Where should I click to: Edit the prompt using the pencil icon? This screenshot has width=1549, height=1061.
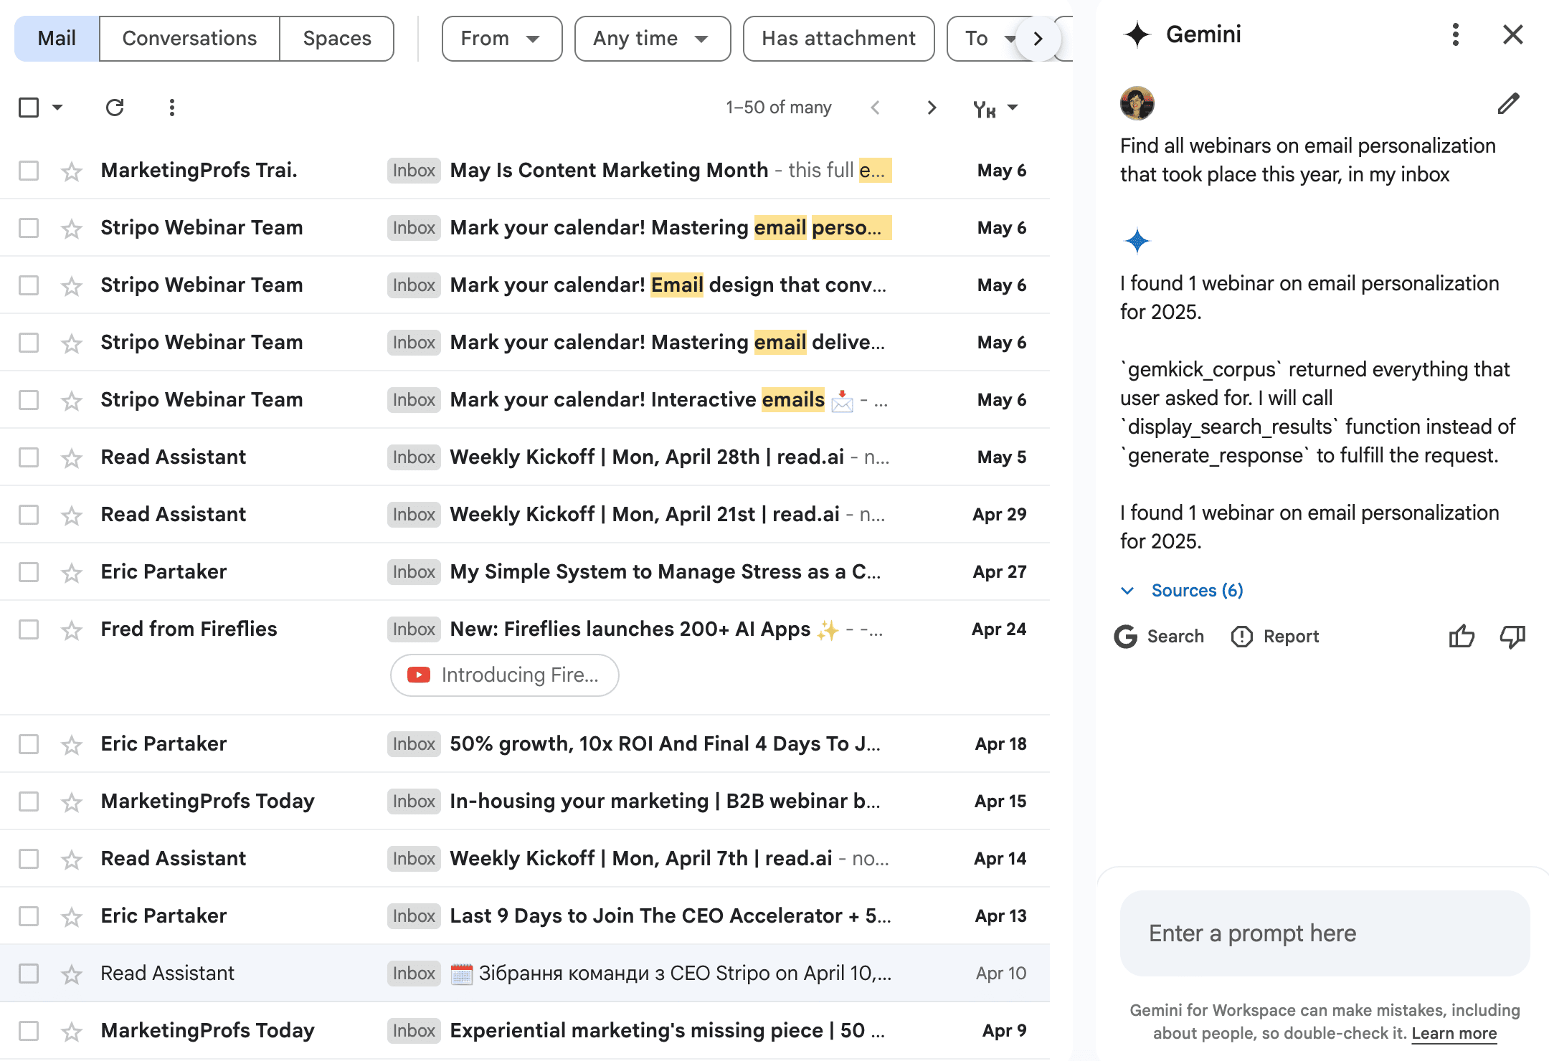pyautogui.click(x=1507, y=104)
